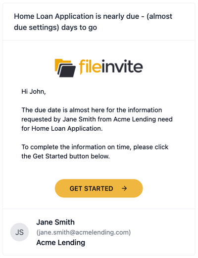Image resolution: width=198 pixels, height=258 pixels.
Task: Open the jane.smith@acmelending.com email address
Action: [84, 232]
